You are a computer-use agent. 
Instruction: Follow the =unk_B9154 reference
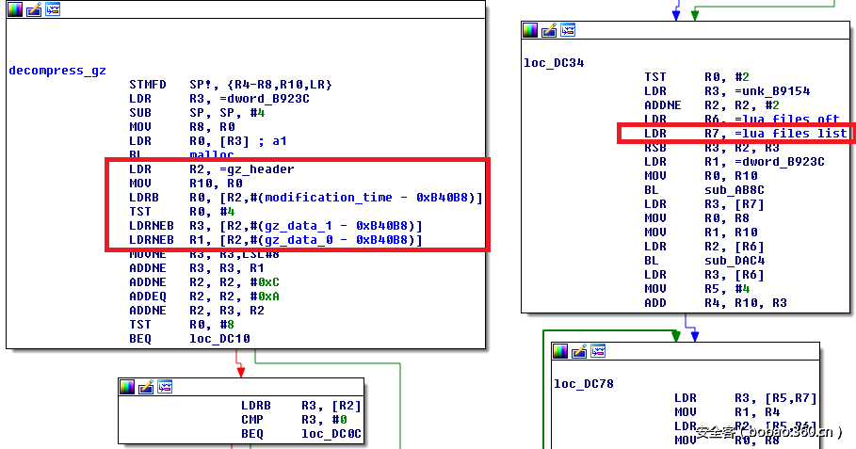coord(772,91)
